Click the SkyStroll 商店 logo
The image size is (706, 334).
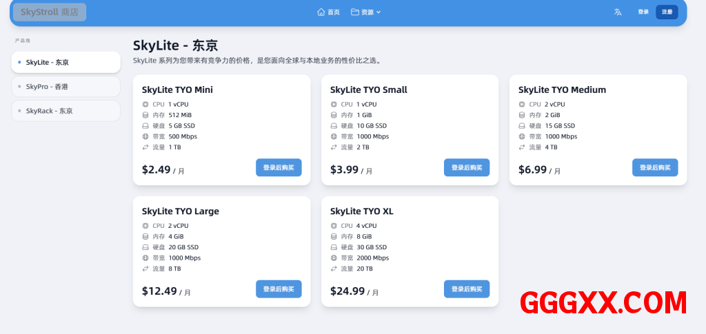point(50,12)
